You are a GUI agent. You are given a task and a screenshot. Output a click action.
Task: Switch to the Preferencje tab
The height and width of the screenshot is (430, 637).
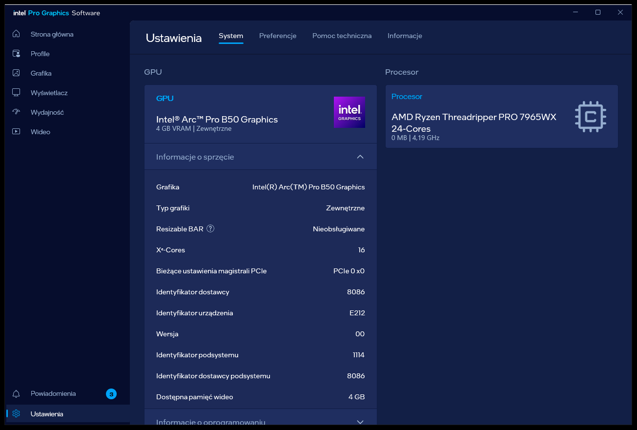tap(278, 36)
